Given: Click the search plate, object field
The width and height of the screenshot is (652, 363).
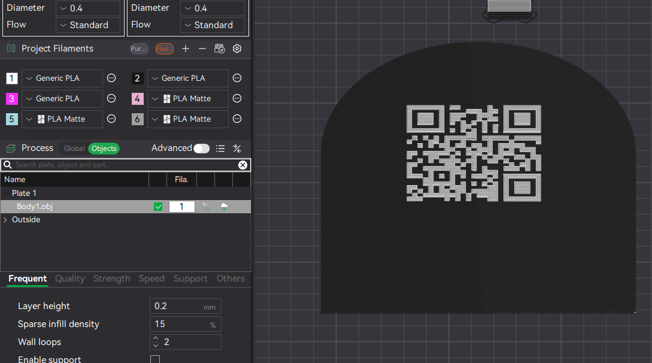Looking at the screenshot, I should pyautogui.click(x=125, y=165).
